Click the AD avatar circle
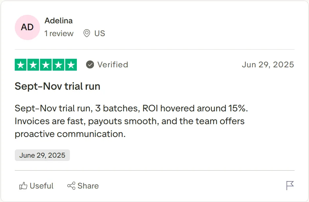This screenshot has width=309, height=202. tap(27, 27)
